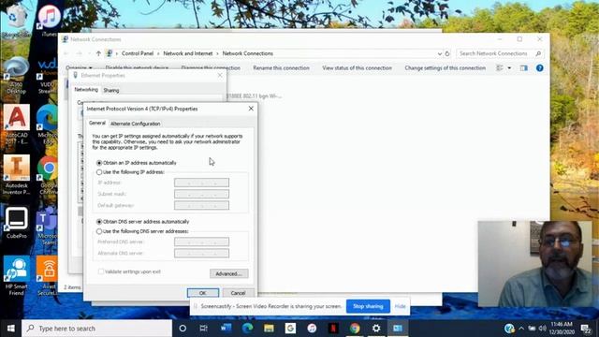
Task: Go up one level in Network Connections
Action: point(98,54)
